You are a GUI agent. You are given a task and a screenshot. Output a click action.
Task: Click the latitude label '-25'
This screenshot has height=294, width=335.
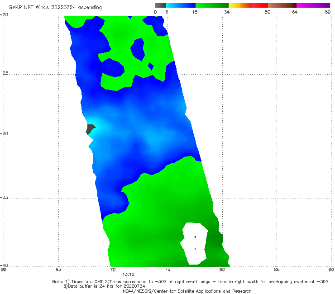pos(4,73)
